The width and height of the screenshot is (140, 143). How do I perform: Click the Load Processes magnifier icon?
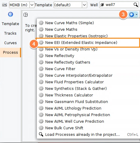click(41, 134)
